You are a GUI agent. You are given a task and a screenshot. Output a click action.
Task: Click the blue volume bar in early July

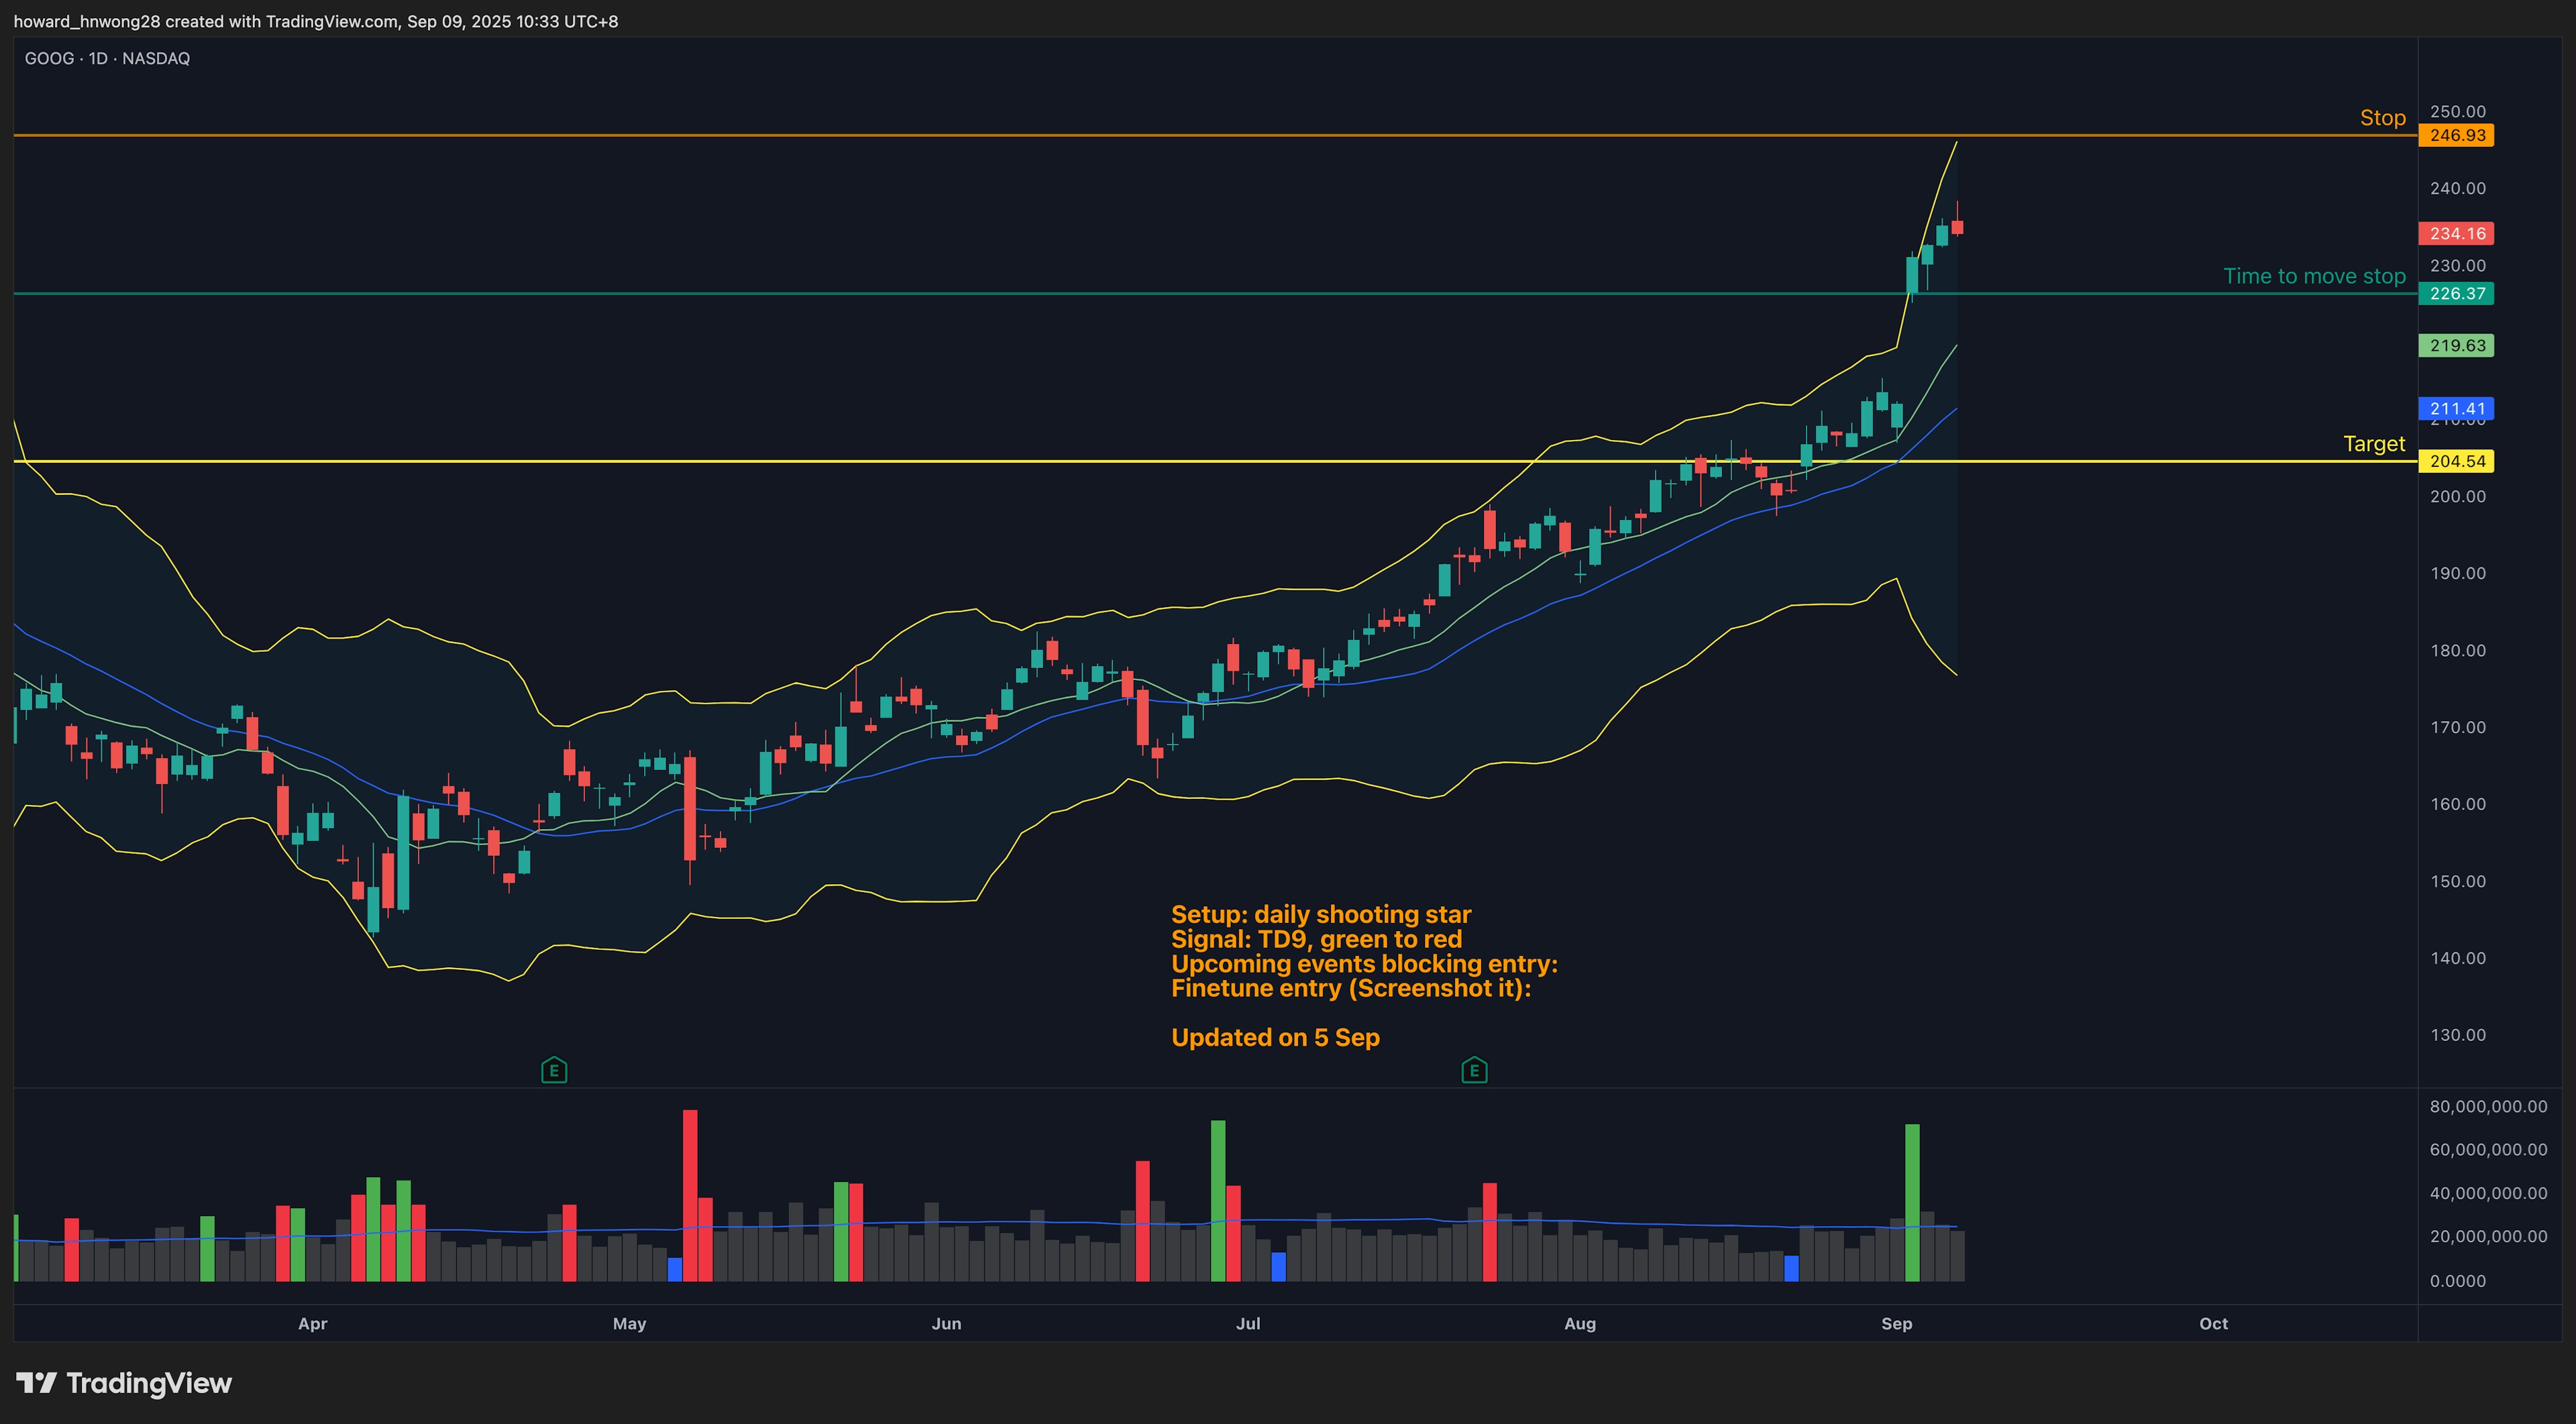click(x=1278, y=1267)
